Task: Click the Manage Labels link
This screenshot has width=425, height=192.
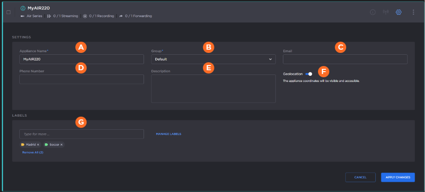Action: click(168, 134)
